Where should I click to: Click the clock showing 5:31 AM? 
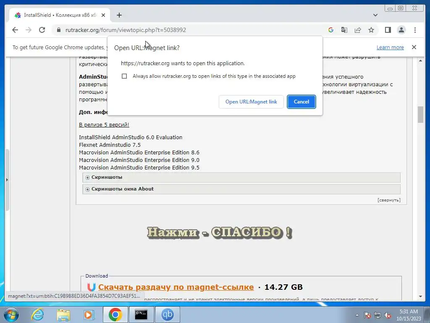[x=409, y=315]
